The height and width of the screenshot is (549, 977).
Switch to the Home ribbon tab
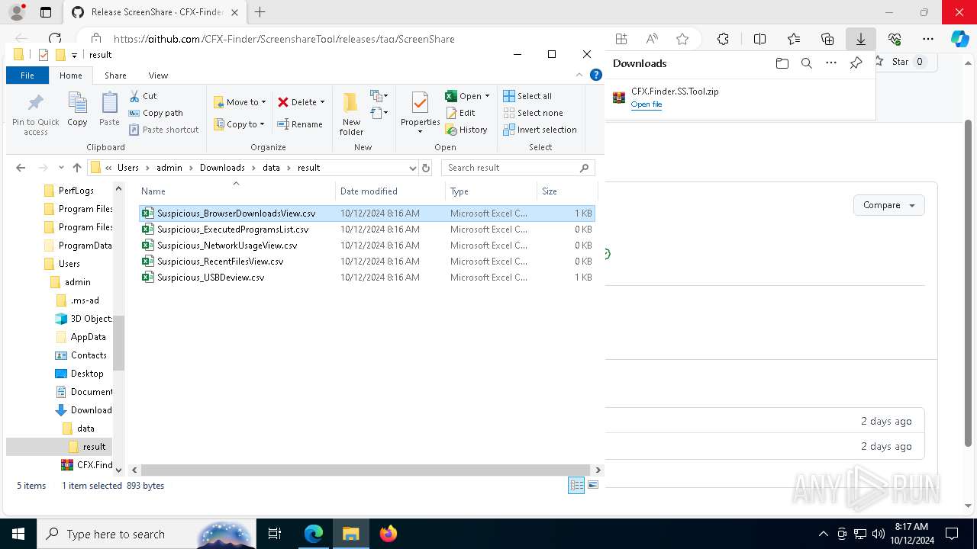[x=71, y=75]
